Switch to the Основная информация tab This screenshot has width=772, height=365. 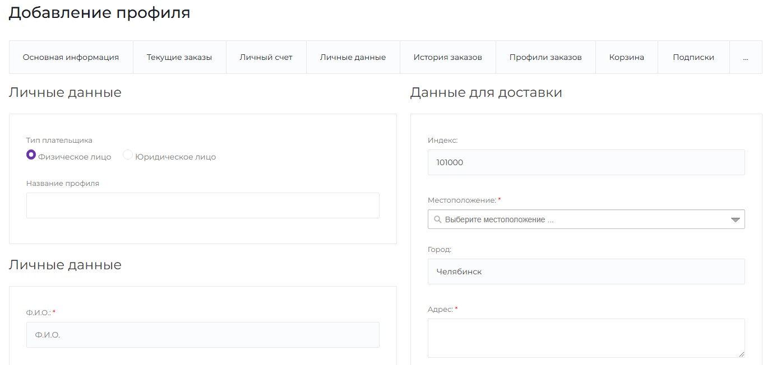(71, 57)
